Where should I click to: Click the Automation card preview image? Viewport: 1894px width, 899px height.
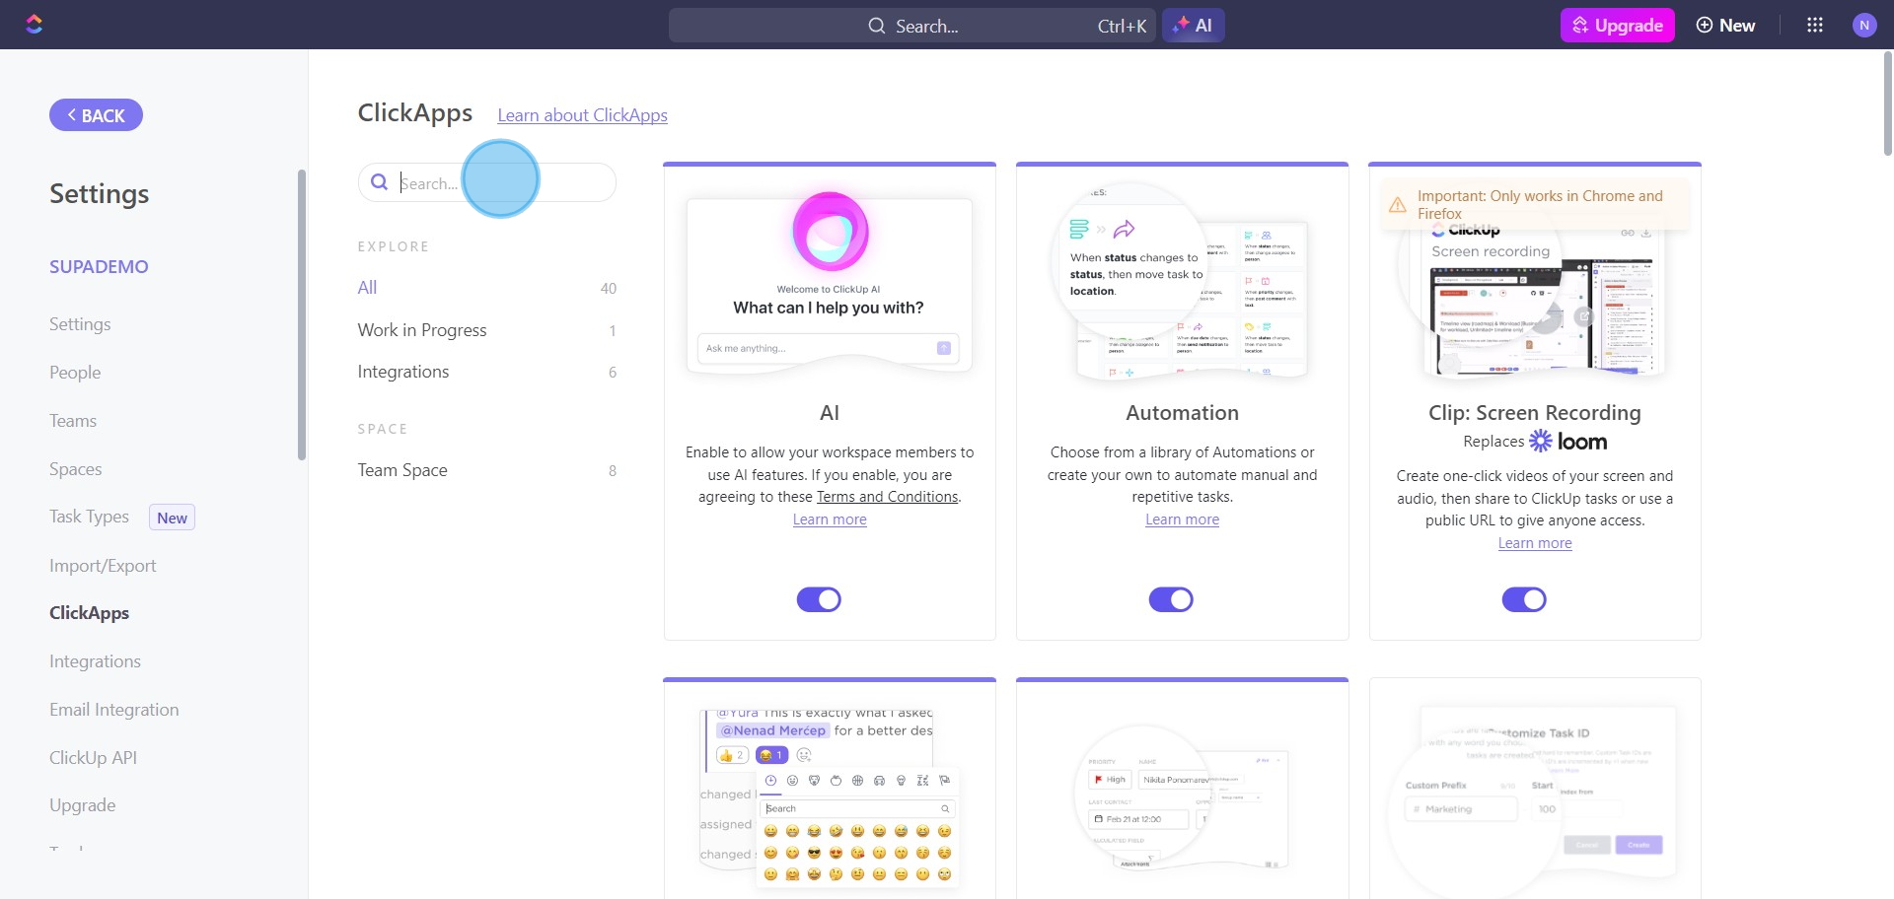coord(1182,284)
